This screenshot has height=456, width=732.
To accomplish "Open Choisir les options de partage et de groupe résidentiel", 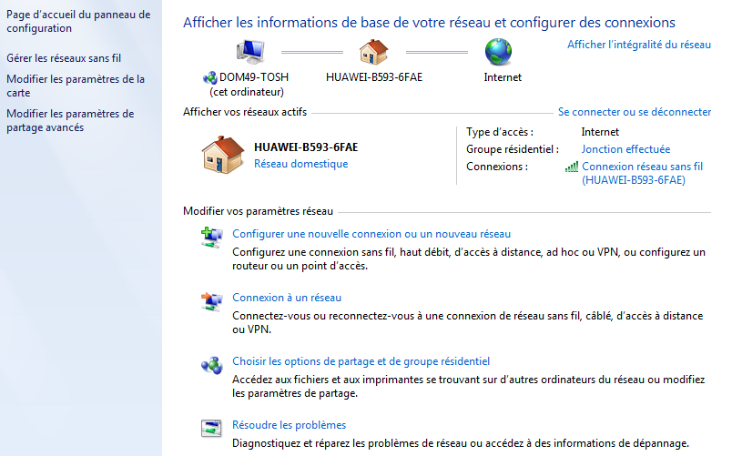I will 361,361.
